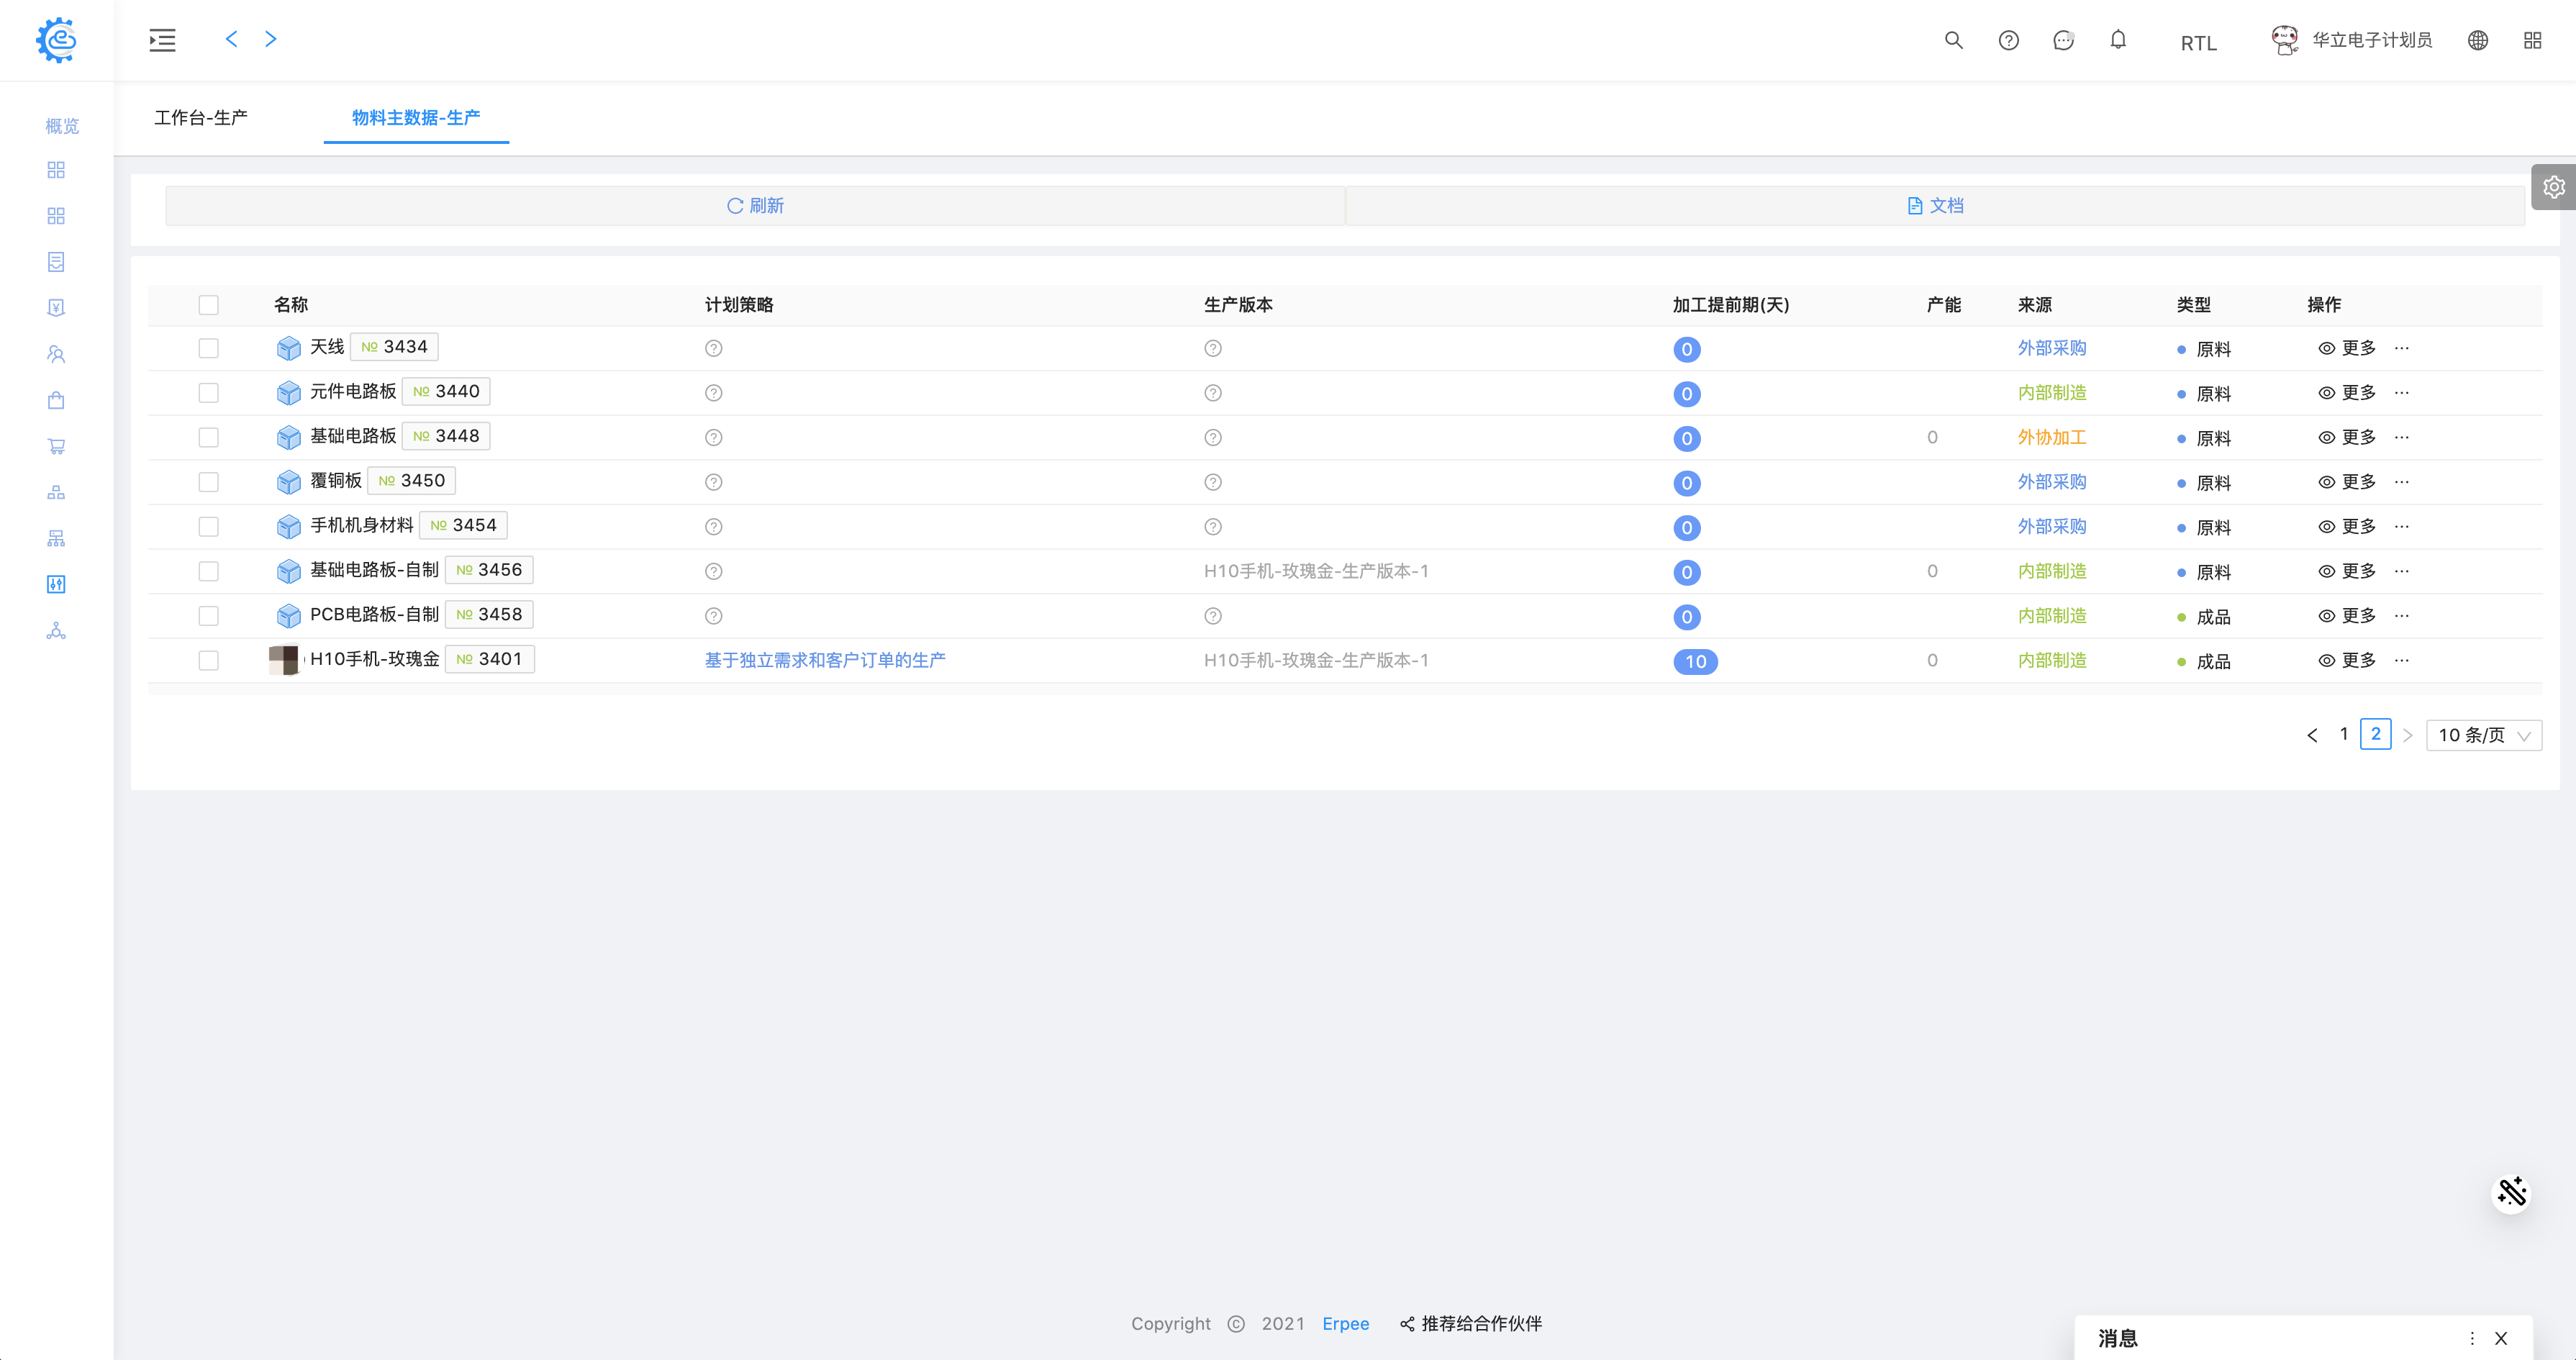2576x1360 pixels.
Task: Click the notification bell icon
Action: (2118, 40)
